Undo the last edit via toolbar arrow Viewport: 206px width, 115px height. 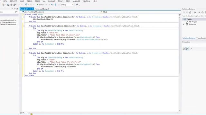(x=26, y=5)
